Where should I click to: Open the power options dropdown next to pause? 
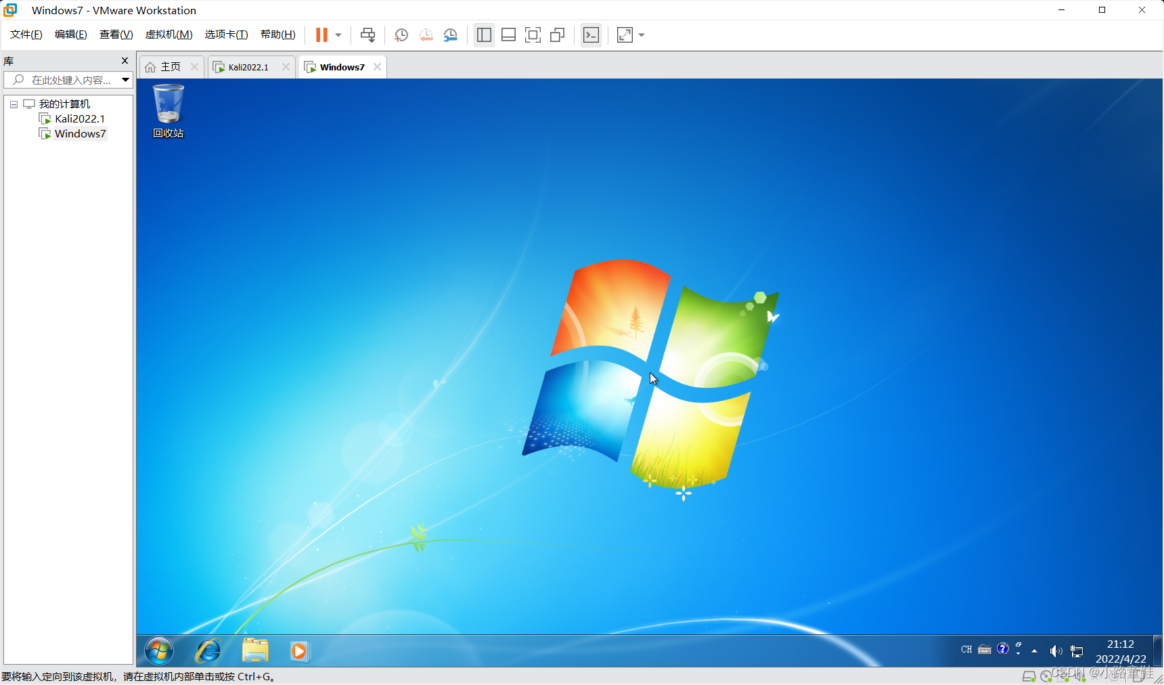point(338,35)
